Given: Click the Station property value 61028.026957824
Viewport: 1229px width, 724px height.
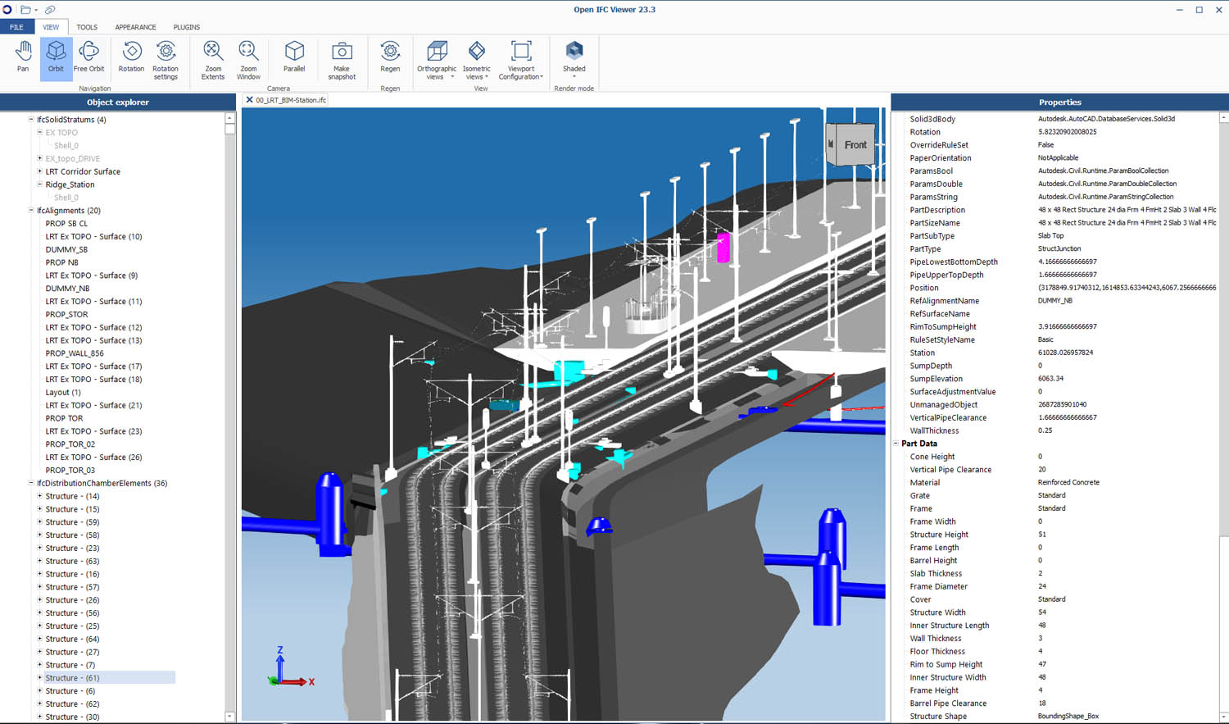Looking at the screenshot, I should 1065,353.
